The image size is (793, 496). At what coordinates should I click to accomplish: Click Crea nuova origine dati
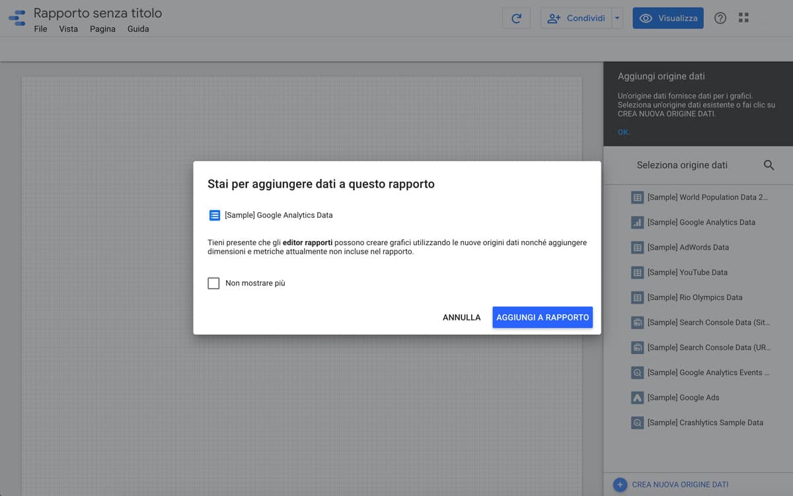[x=680, y=485]
